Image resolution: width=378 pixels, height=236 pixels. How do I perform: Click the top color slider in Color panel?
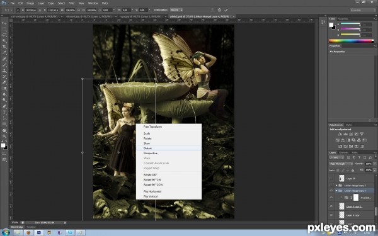pyautogui.click(x=350, y=24)
